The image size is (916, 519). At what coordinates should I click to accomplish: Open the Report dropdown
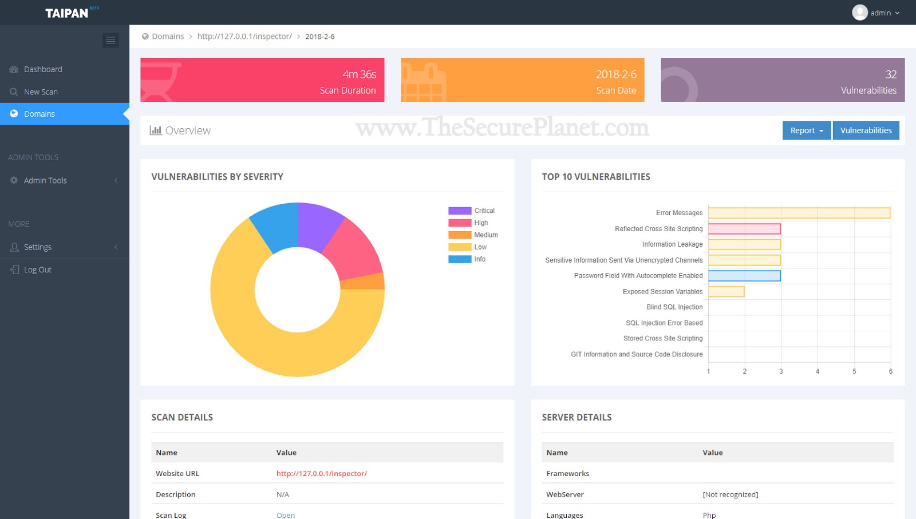pos(806,130)
